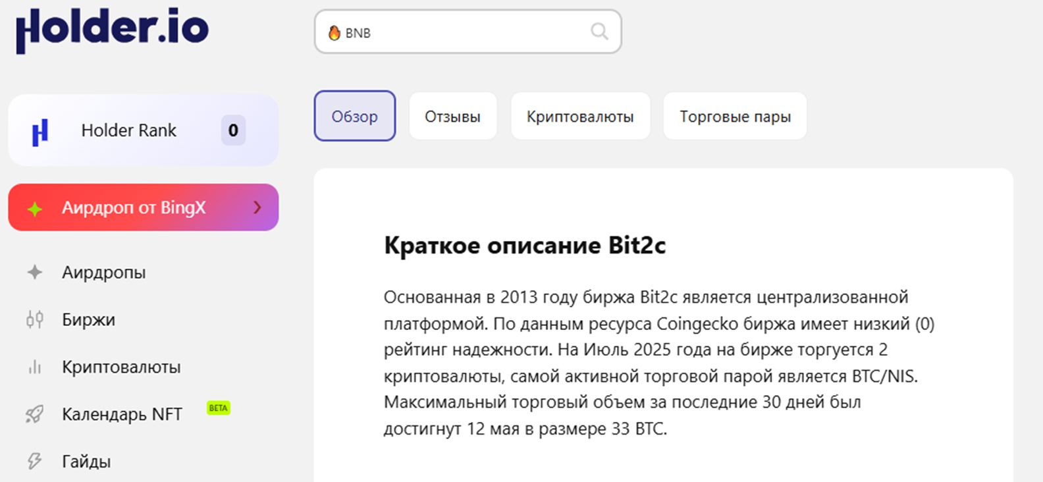The image size is (1043, 482).
Task: Open the Обзор tab
Action: pyautogui.click(x=355, y=116)
